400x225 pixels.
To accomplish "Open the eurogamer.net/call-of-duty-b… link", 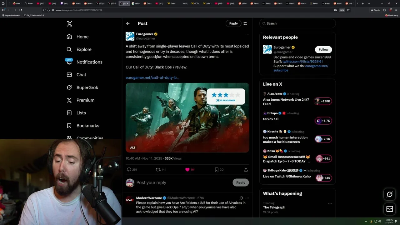I will [x=152, y=77].
